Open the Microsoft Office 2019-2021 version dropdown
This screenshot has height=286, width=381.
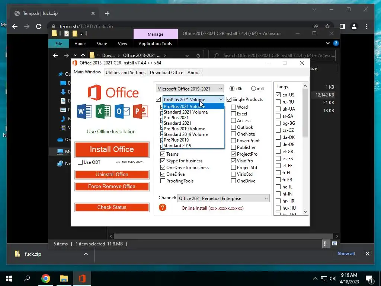190,89
